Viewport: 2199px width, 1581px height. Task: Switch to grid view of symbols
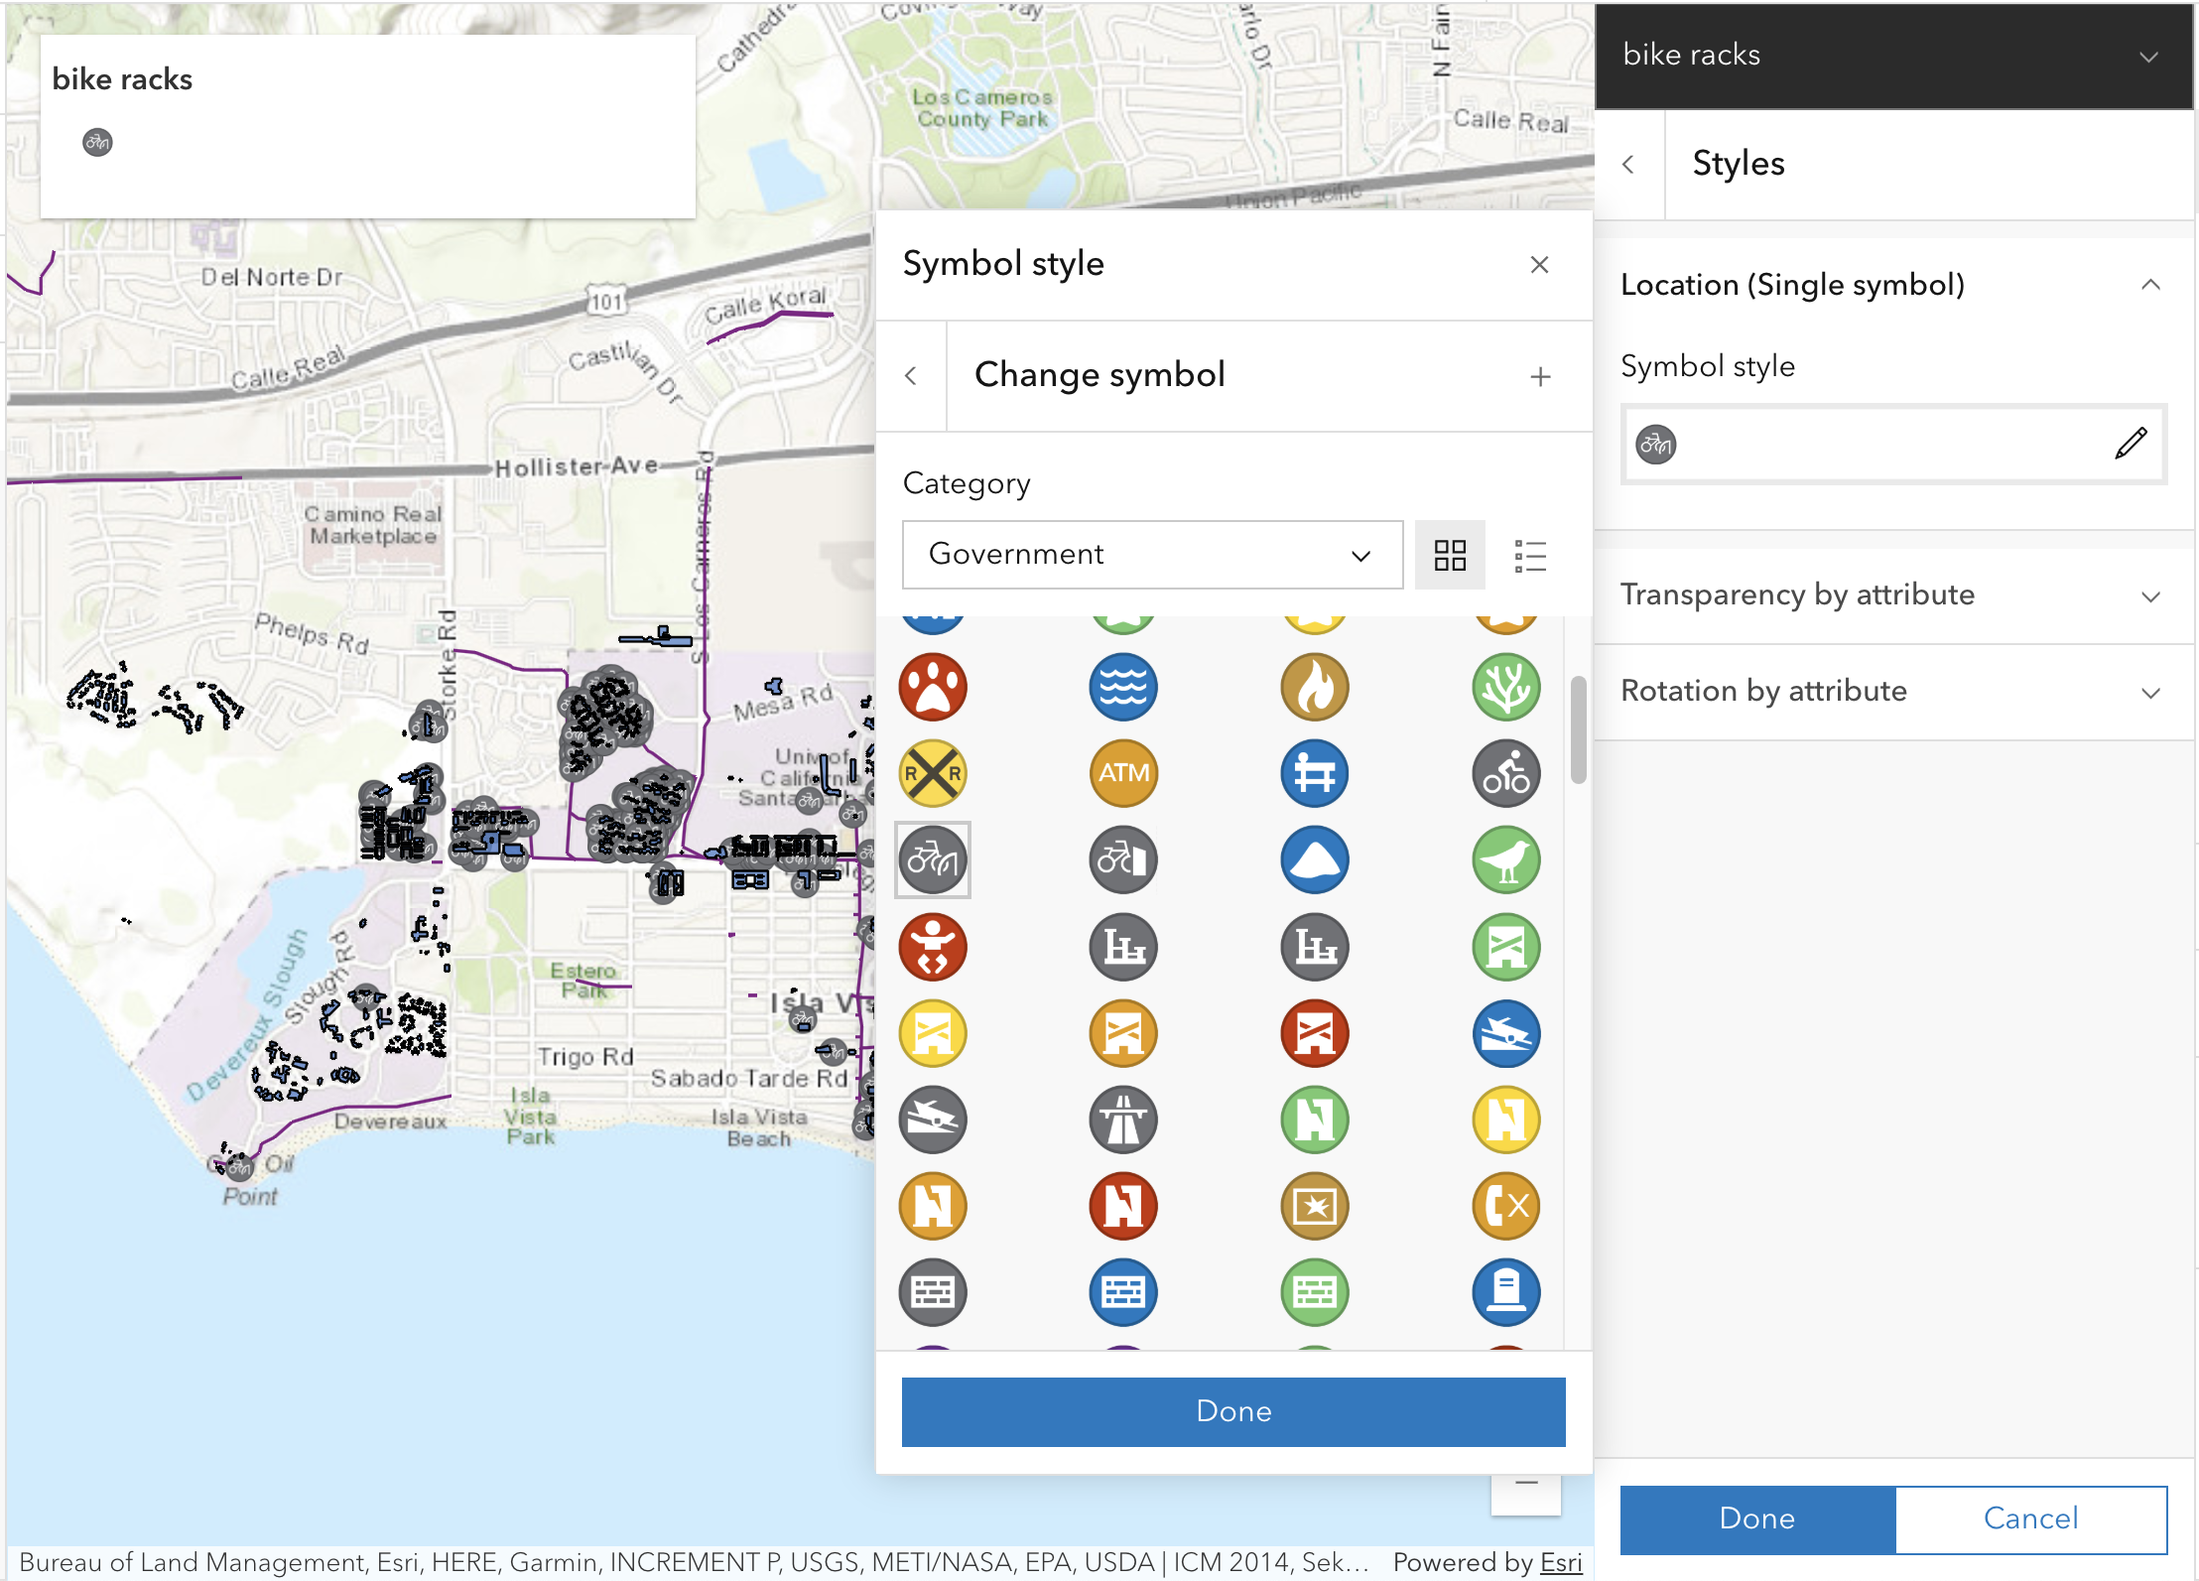[1450, 555]
